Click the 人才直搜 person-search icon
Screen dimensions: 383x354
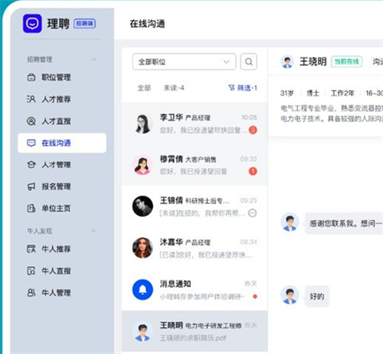coord(31,121)
